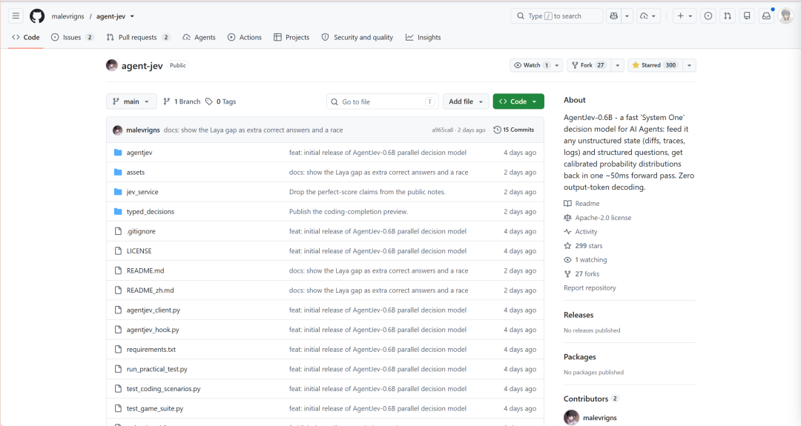Fork the agent-jev repository

588,65
